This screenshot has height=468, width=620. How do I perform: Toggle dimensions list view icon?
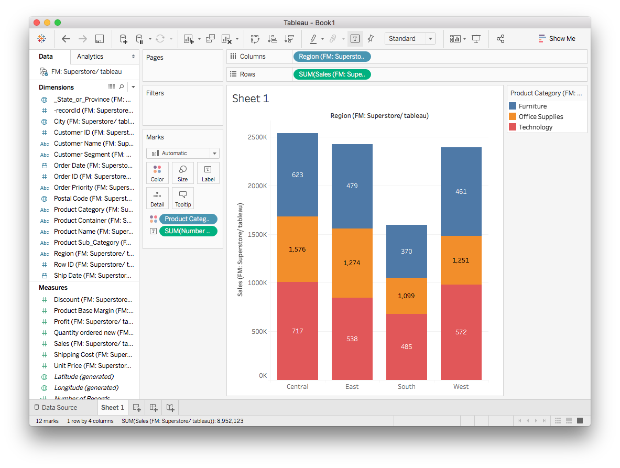(112, 87)
